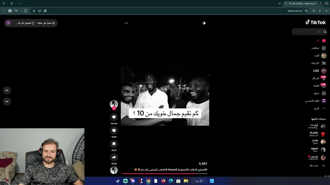Open site information icon in address bar

click(x=306, y=11)
